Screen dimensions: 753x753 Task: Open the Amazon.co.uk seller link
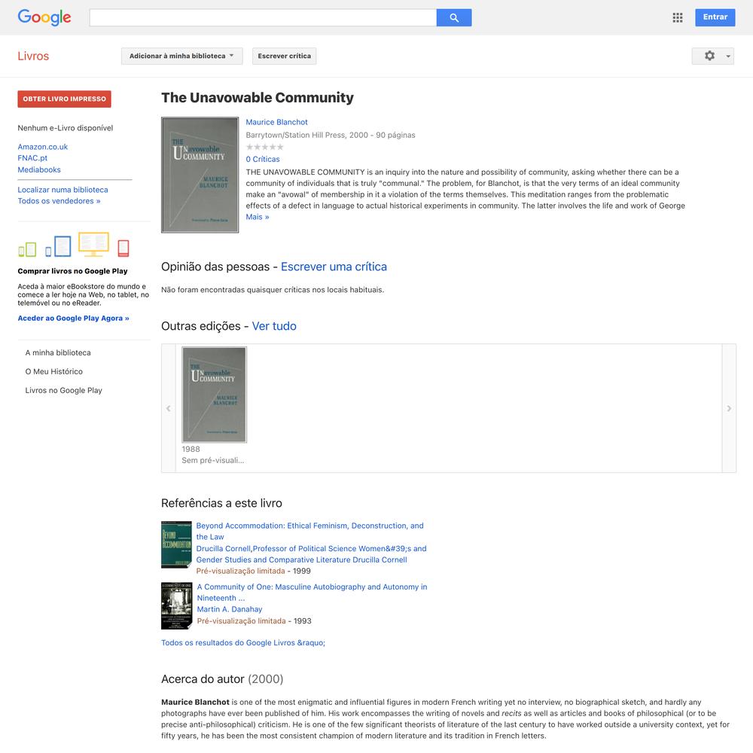click(x=43, y=147)
